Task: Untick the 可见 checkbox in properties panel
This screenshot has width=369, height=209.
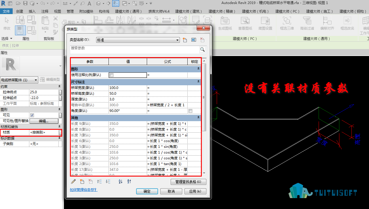Action: click(32, 115)
